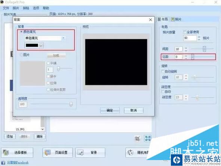Click the 取消 cancel button

133,111
